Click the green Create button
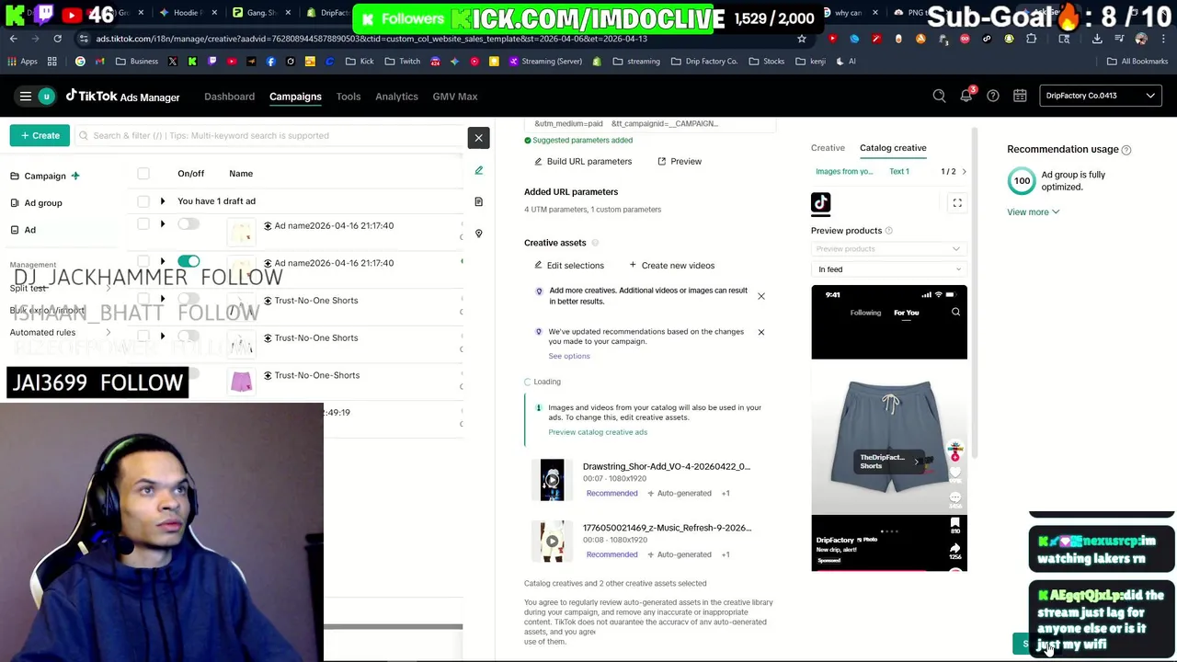1177x662 pixels. coord(40,136)
